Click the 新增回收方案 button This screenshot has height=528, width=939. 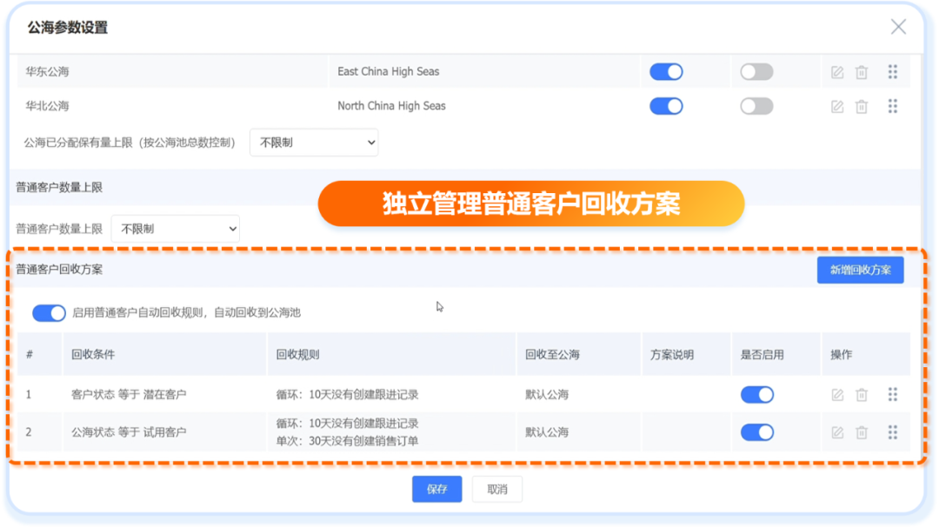(x=860, y=270)
